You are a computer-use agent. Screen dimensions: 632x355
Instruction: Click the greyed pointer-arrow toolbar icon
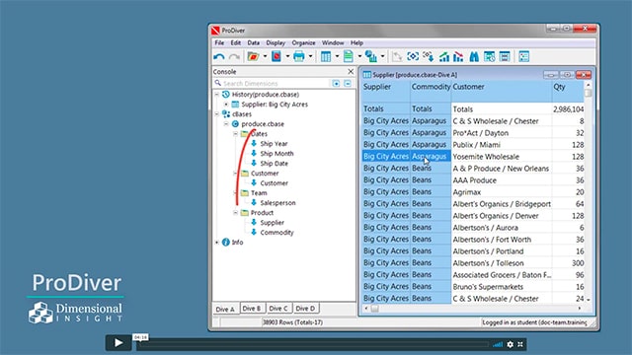point(397,57)
